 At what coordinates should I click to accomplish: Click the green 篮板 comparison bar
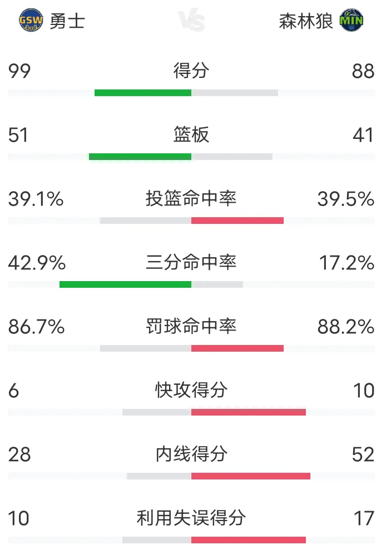(x=140, y=157)
